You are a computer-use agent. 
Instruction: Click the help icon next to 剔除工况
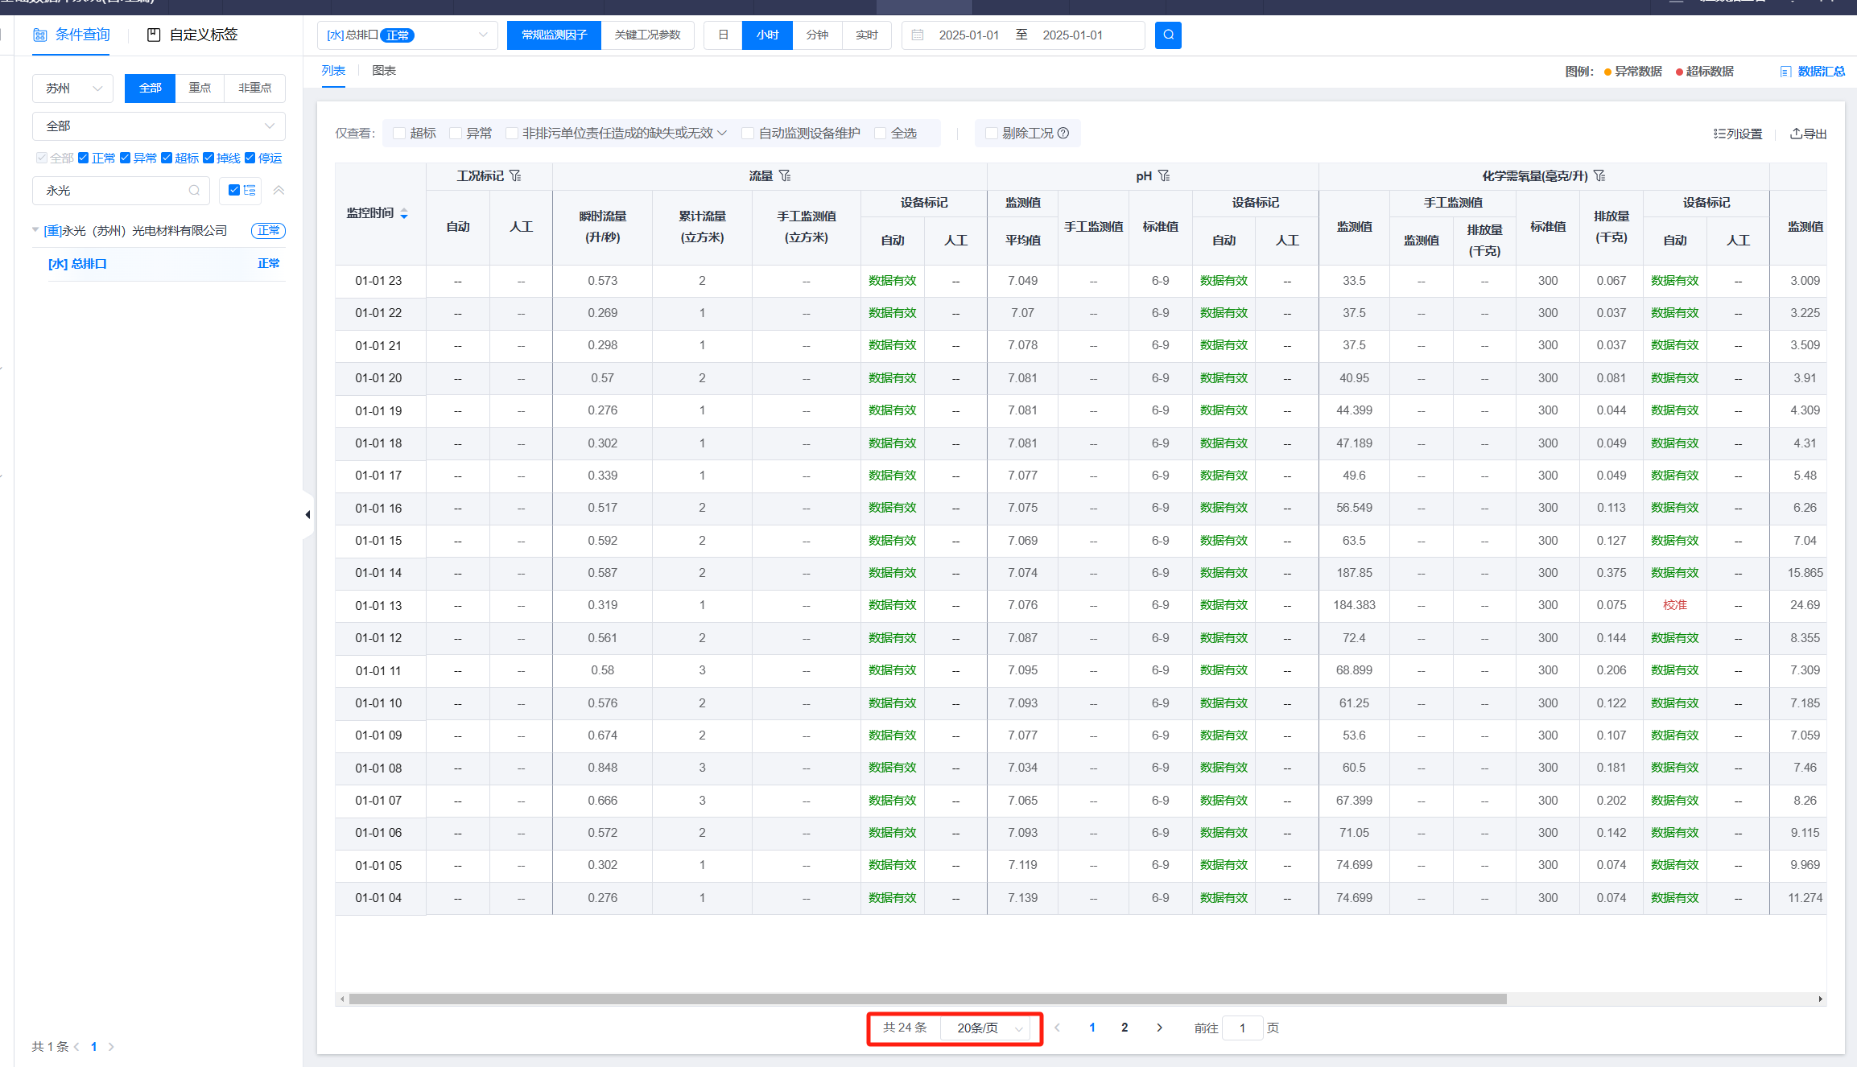[1063, 133]
